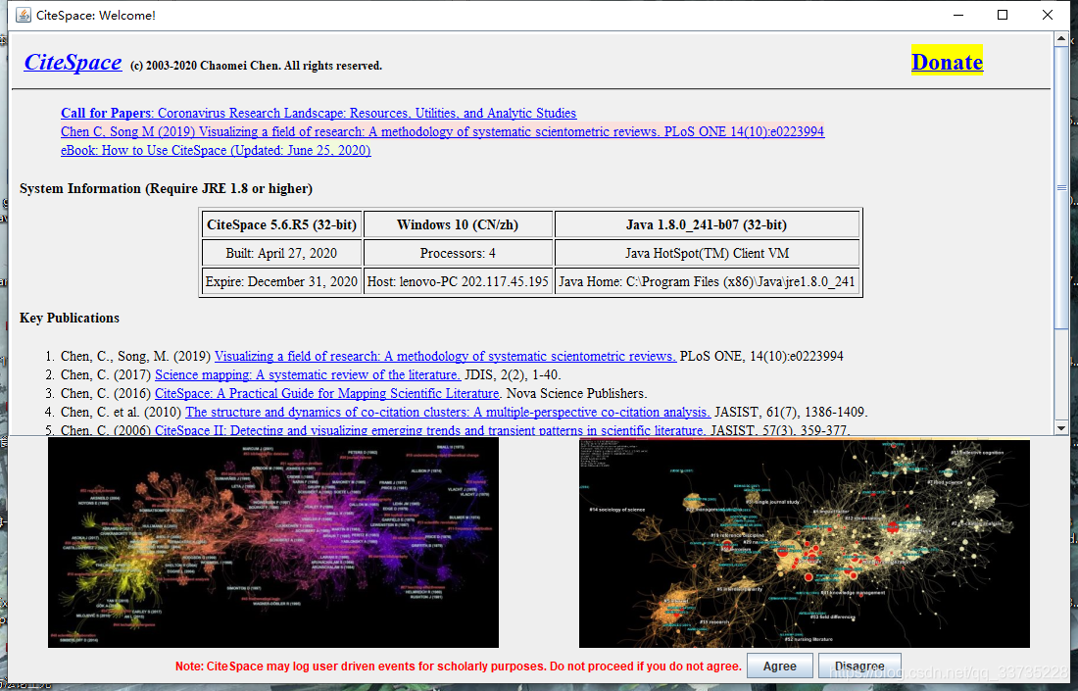
Task: Select the CiteSpace 5.6.R5 (32-bit) cell
Action: point(282,224)
